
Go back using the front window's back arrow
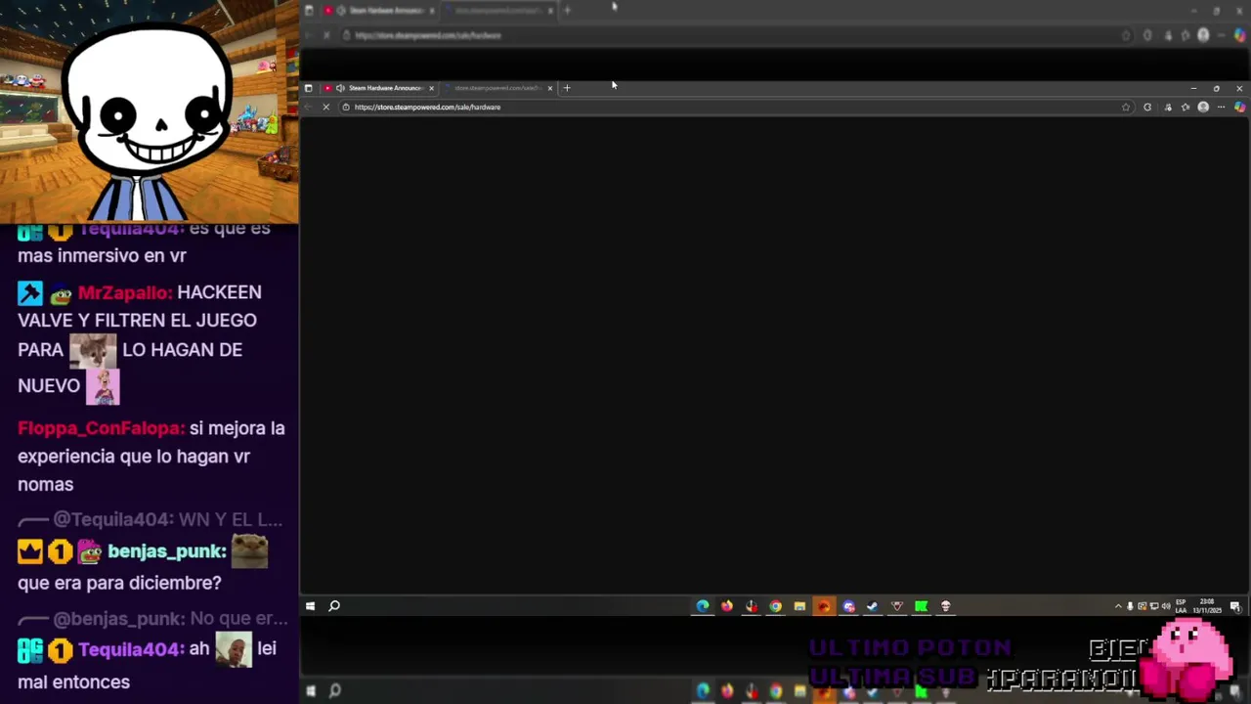pos(310,107)
